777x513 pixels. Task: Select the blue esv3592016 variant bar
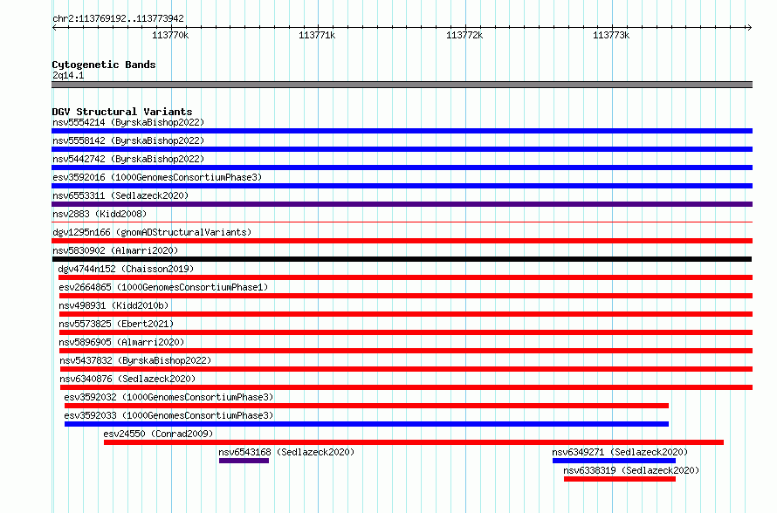402,186
